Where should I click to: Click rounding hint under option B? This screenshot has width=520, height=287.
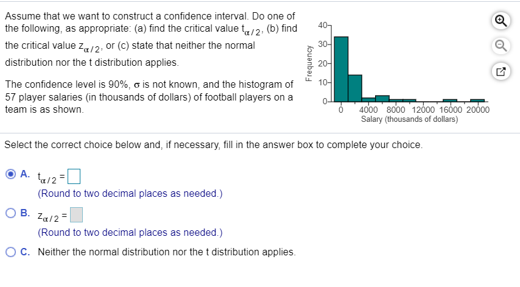[130, 232]
